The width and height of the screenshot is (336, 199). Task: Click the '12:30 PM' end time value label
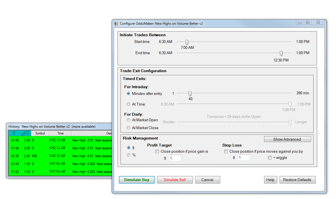(281, 60)
